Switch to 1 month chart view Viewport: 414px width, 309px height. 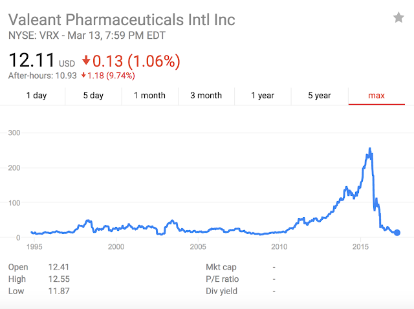click(149, 96)
